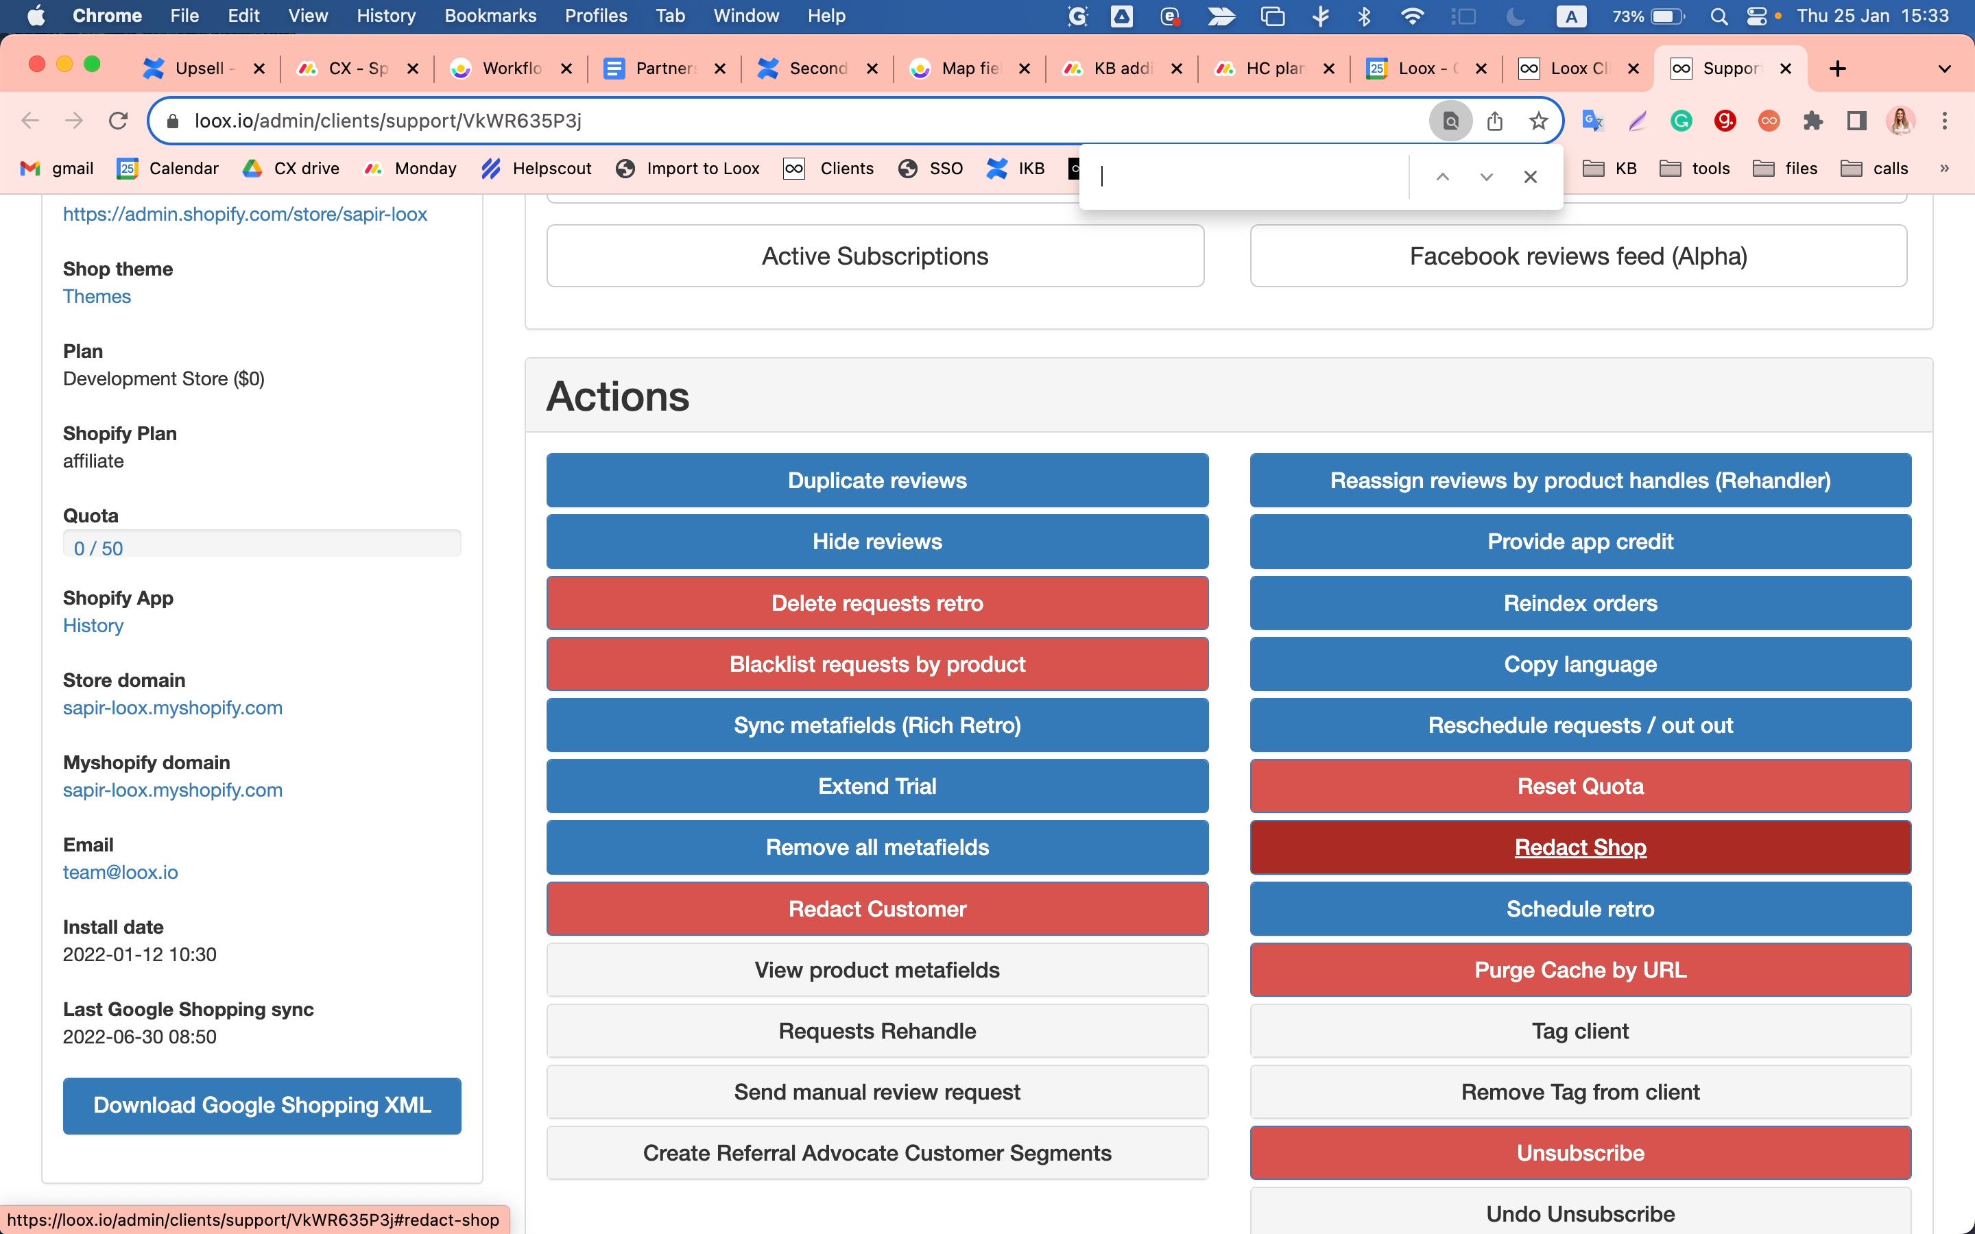Open the CX drive bookmark
1975x1234 pixels.
point(291,168)
